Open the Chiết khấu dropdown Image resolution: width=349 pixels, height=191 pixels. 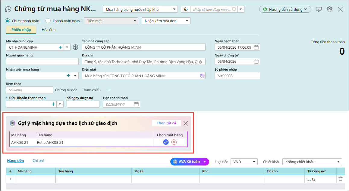(312, 162)
